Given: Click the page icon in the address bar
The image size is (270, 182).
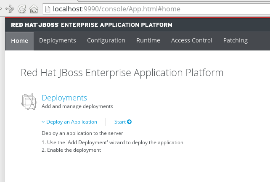Looking at the screenshot, I should click(48, 8).
